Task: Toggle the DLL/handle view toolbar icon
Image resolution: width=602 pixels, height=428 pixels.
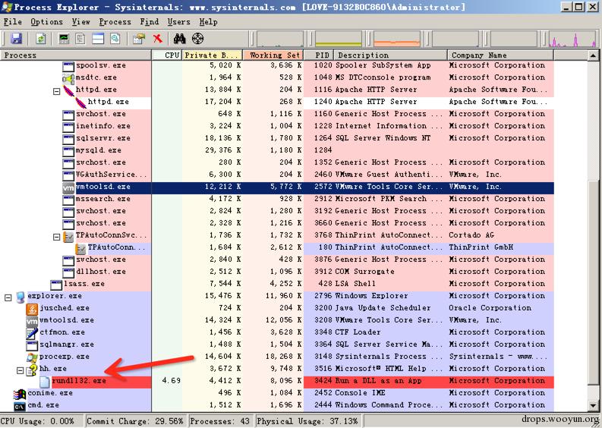Action: click(115, 39)
